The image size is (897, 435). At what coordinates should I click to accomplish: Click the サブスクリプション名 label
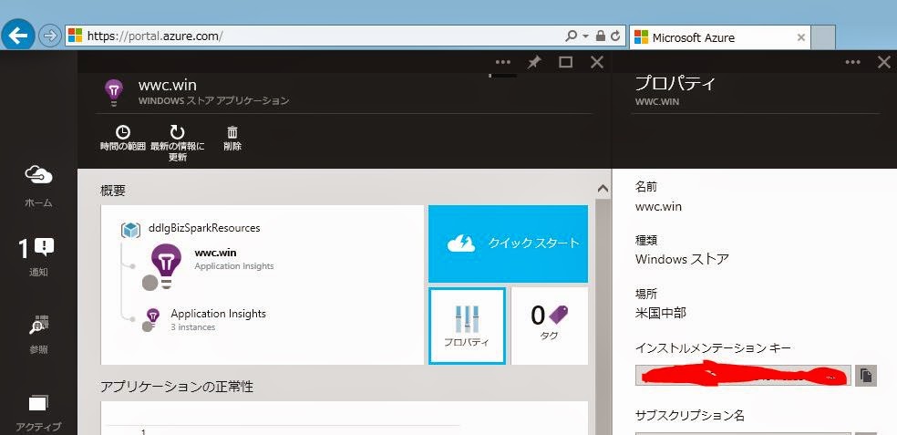[x=690, y=416]
